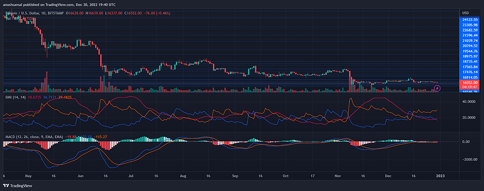Click the 24122.55 price level label
Screen dimensions: 484x191
pyautogui.click(x=470, y=20)
